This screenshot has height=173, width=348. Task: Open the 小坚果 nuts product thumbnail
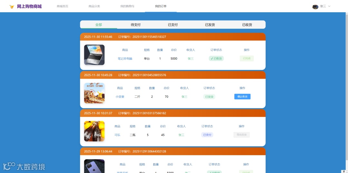[94, 93]
